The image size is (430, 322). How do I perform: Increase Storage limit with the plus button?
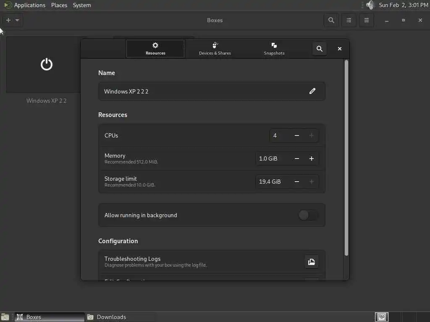click(311, 182)
